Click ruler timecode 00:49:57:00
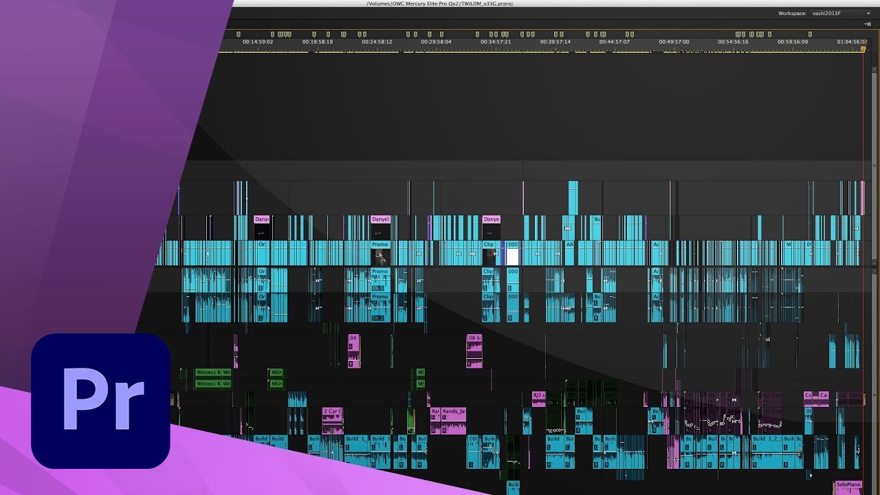The height and width of the screenshot is (495, 880). pos(674,42)
